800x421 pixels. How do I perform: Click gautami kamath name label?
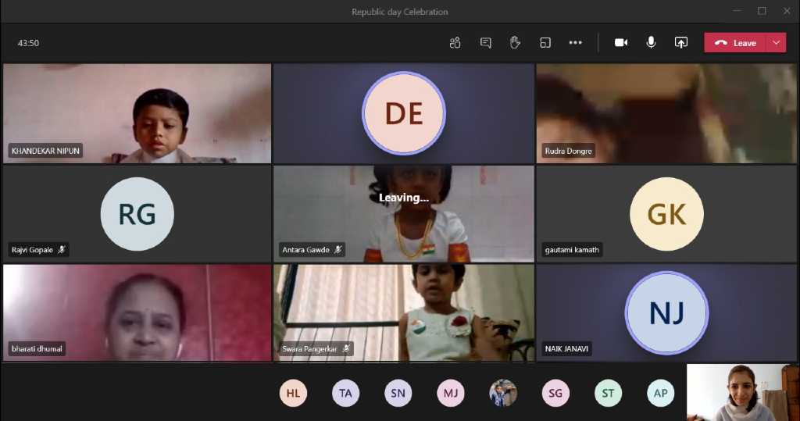(x=572, y=249)
